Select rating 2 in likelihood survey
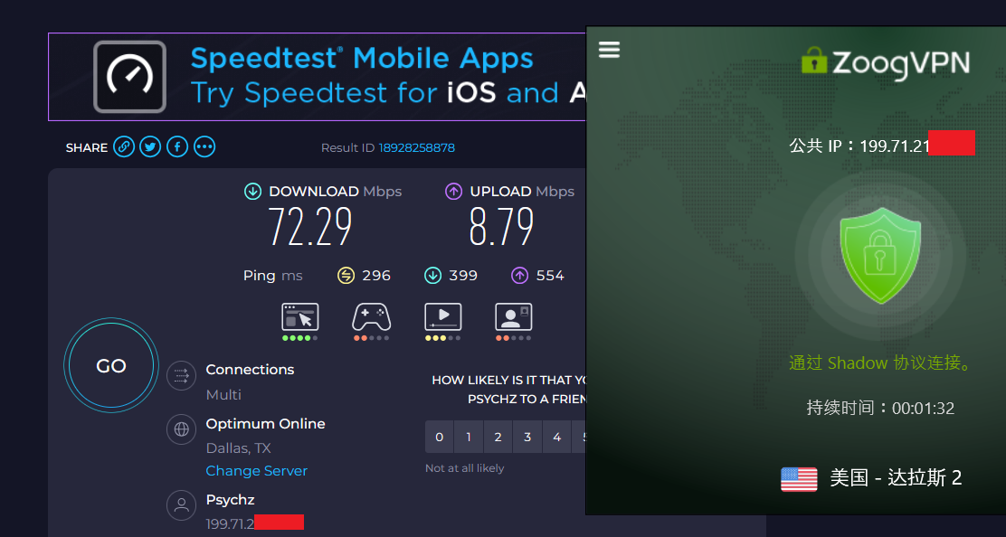1006x537 pixels. pos(498,438)
